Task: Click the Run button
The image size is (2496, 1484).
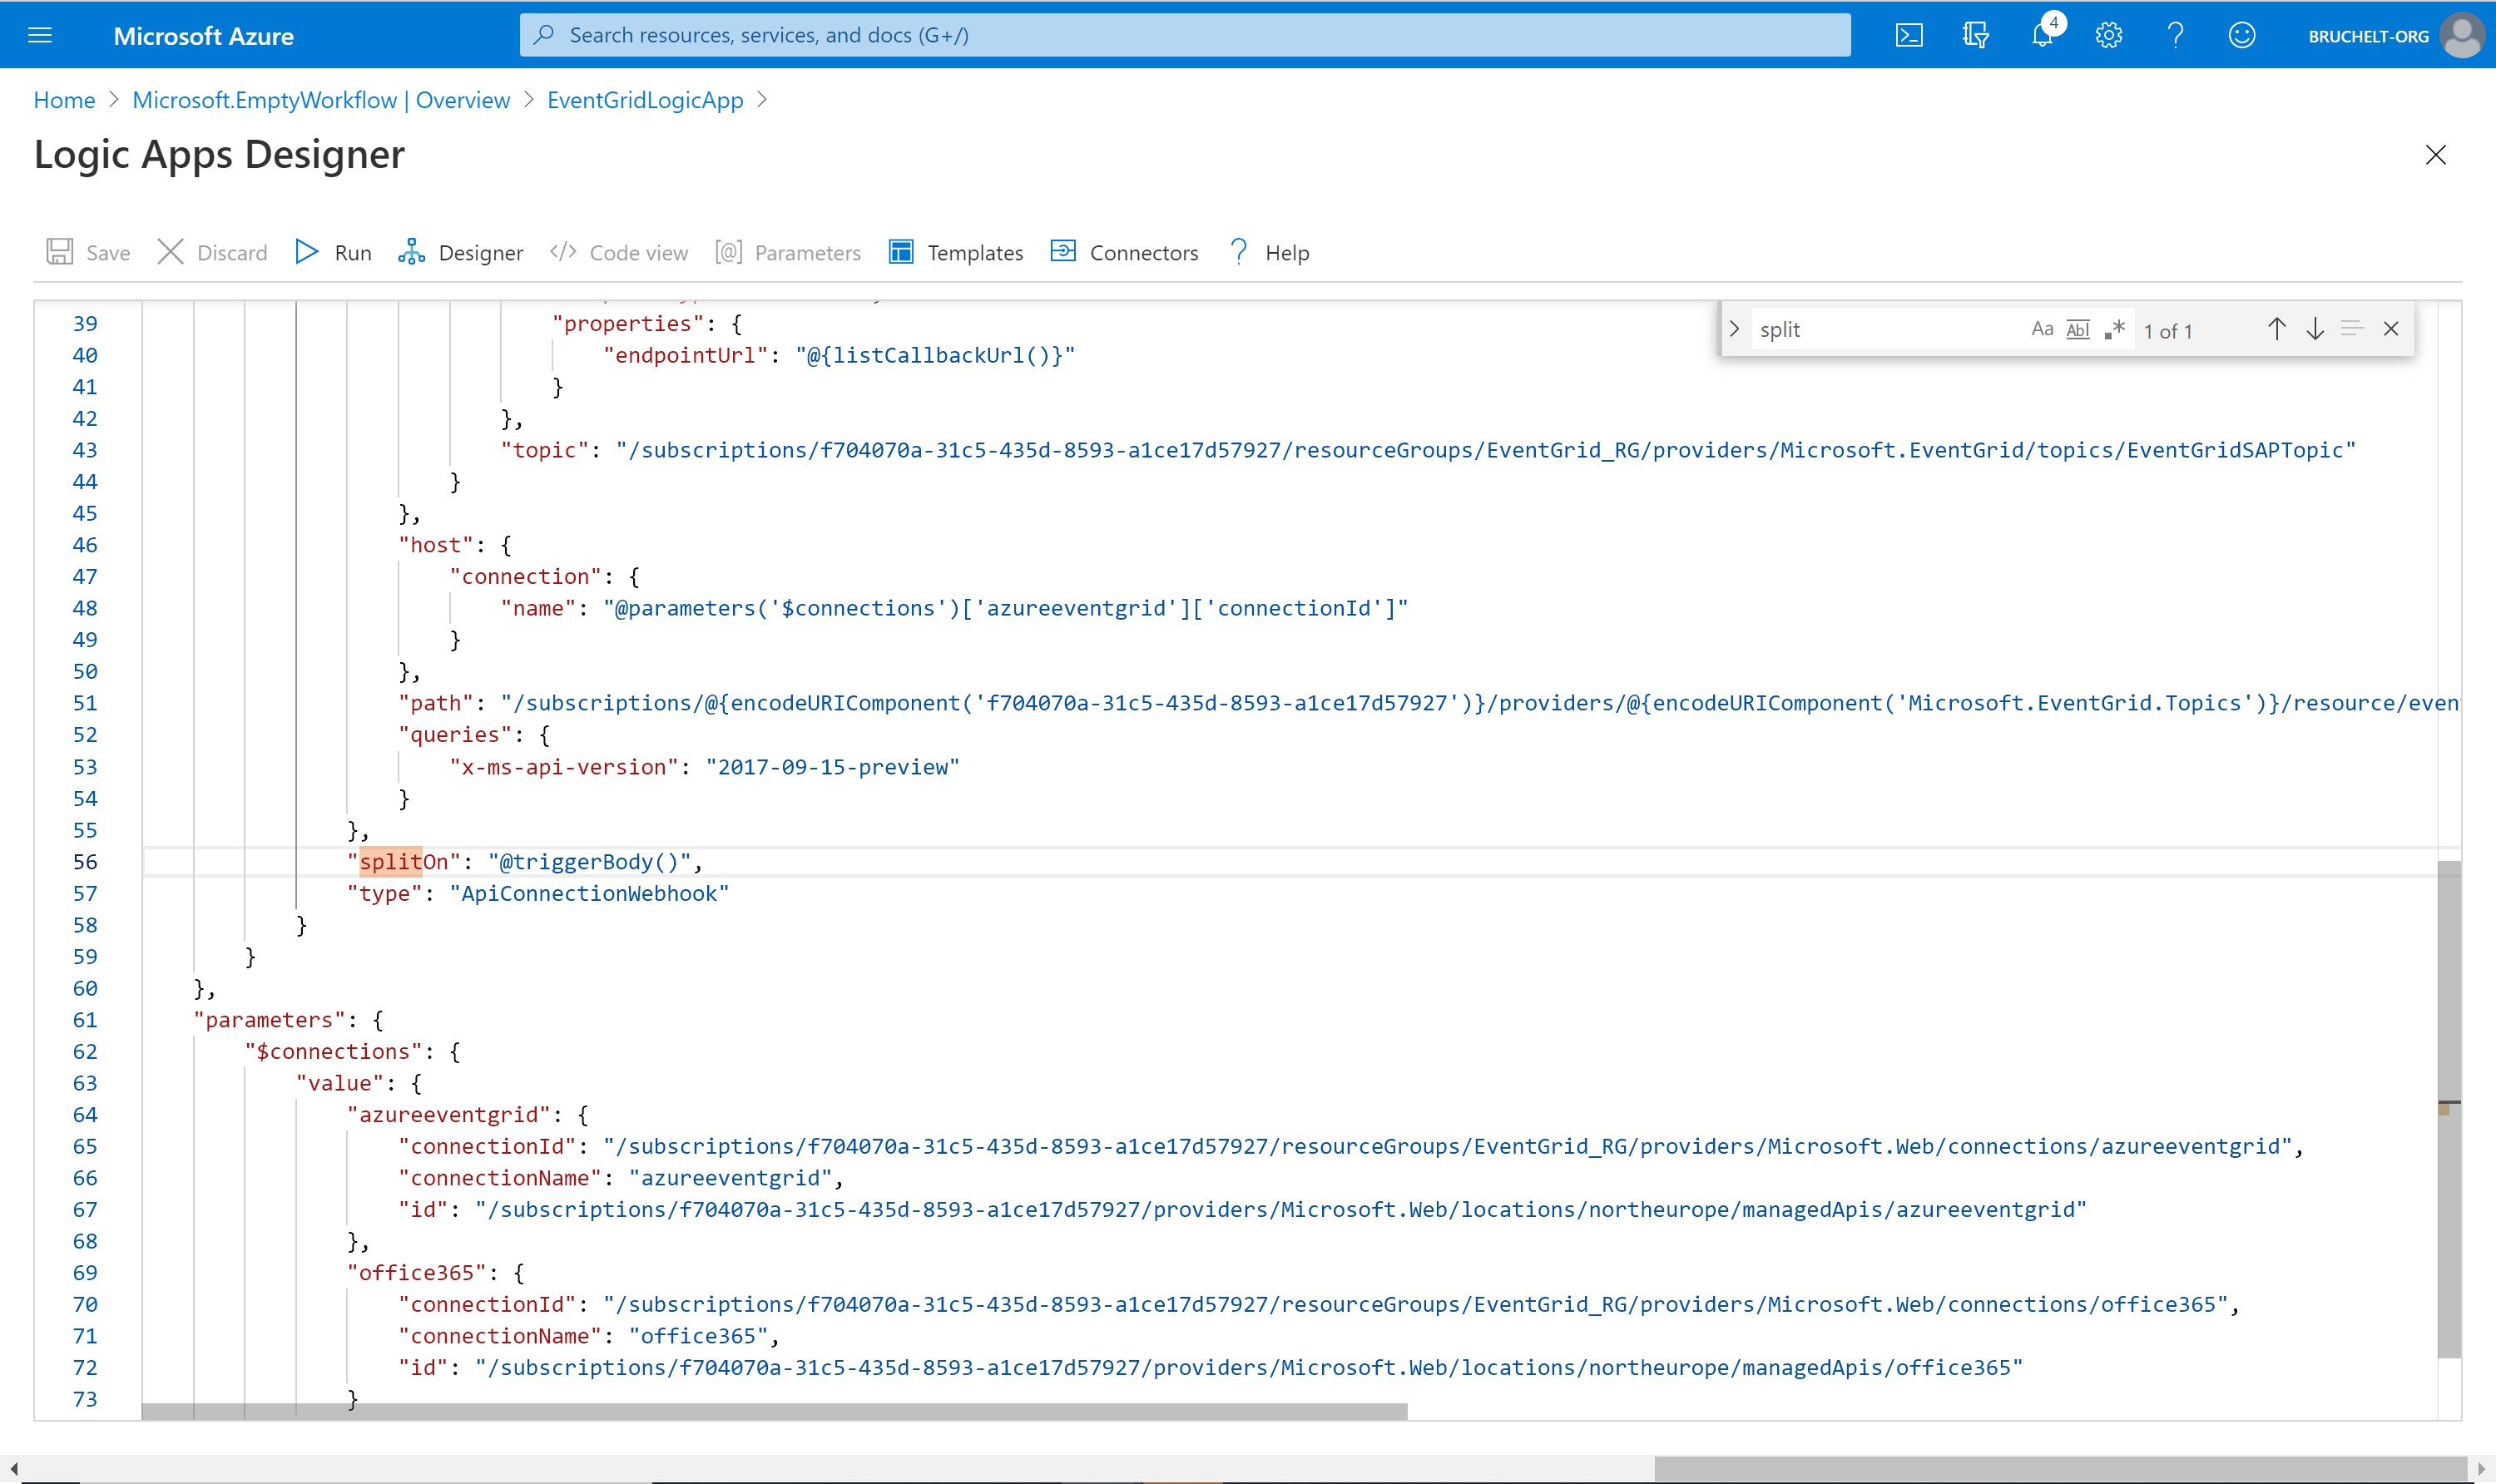Action: (x=334, y=253)
